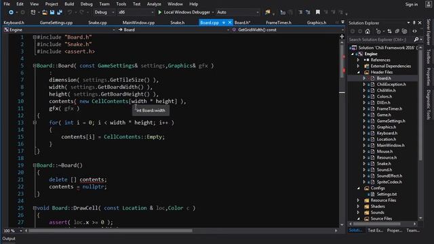Switch to the Snake.cpp tab
This screenshot has height=244, width=434.
pyautogui.click(x=98, y=22)
